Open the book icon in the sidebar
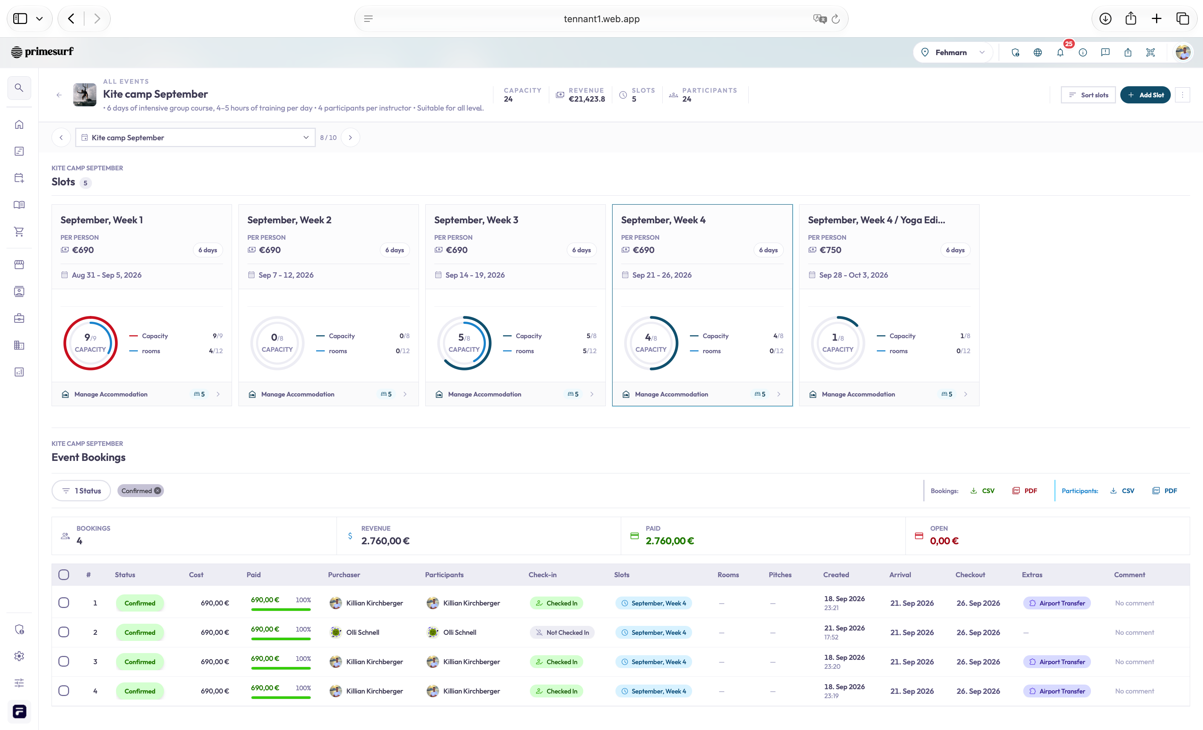1203x730 pixels. pyautogui.click(x=19, y=205)
